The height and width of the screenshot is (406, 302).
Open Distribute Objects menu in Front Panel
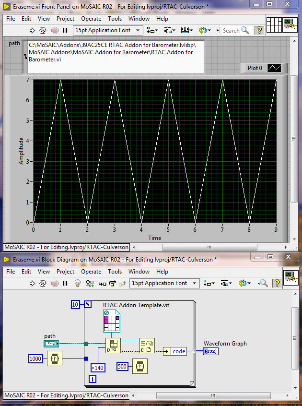pos(170,30)
